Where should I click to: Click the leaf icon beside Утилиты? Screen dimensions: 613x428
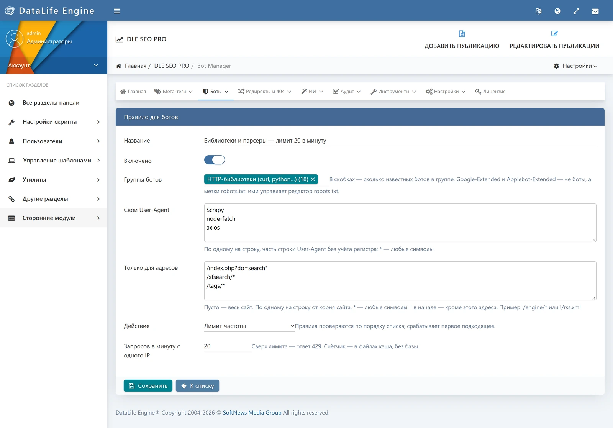(11, 180)
